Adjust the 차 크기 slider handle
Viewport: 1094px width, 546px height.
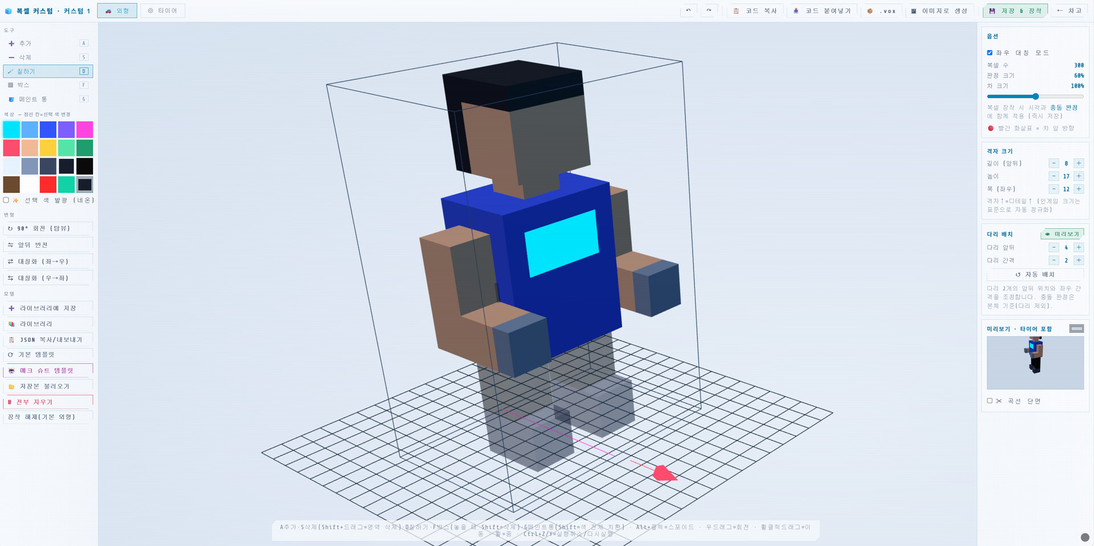(x=1036, y=97)
